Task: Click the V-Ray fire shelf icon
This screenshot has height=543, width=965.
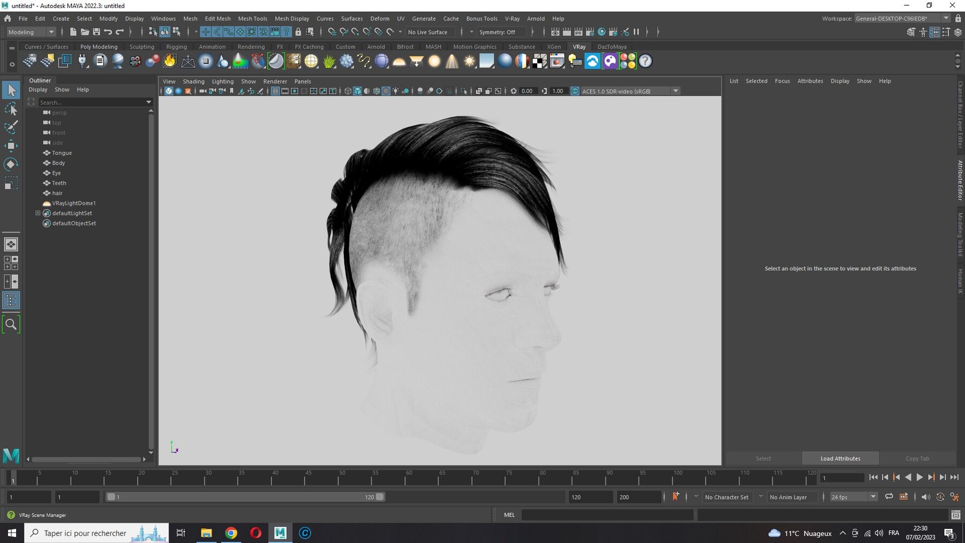Action: coord(170,61)
